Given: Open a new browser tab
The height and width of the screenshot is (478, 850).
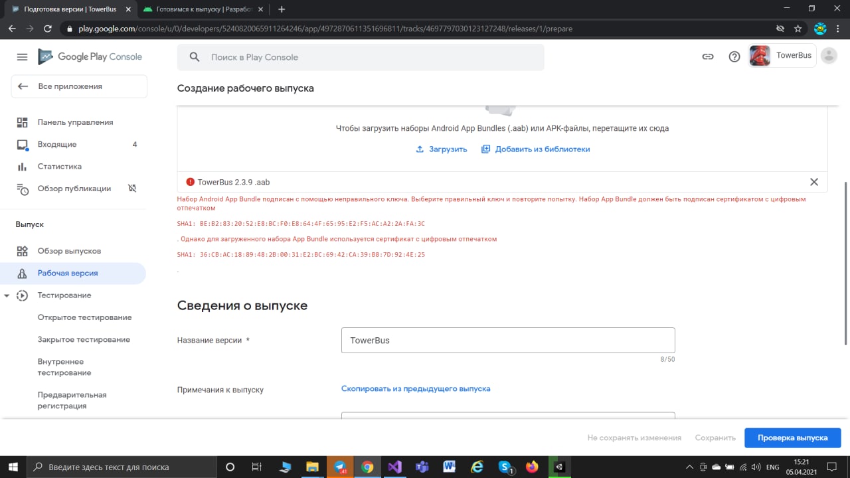Looking at the screenshot, I should click(282, 9).
